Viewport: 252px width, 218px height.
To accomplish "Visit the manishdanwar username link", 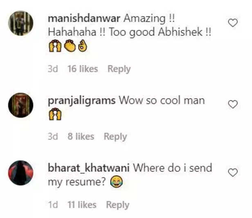I will pos(84,18).
